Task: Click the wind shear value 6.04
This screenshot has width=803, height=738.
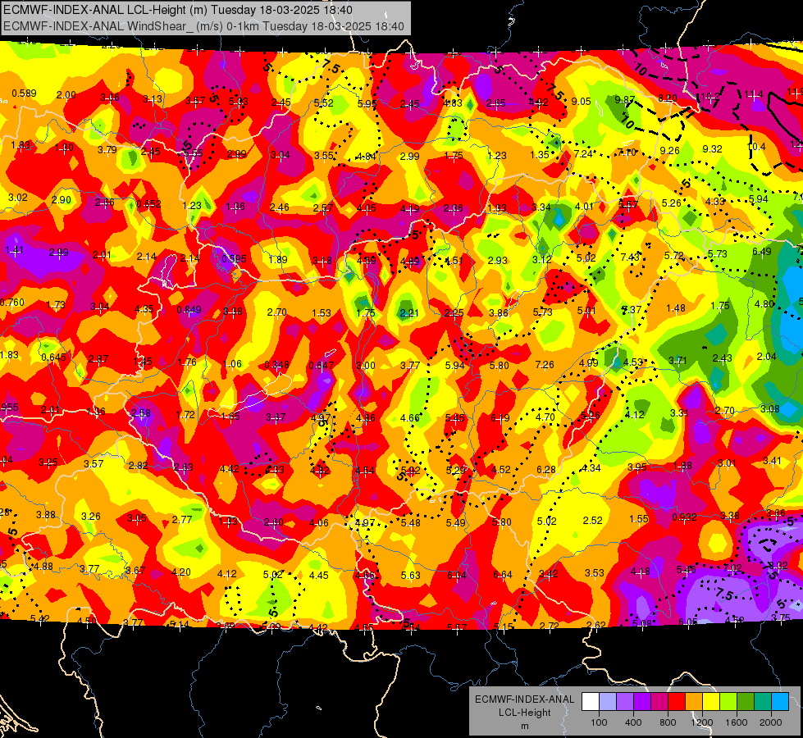Action: coord(457,576)
